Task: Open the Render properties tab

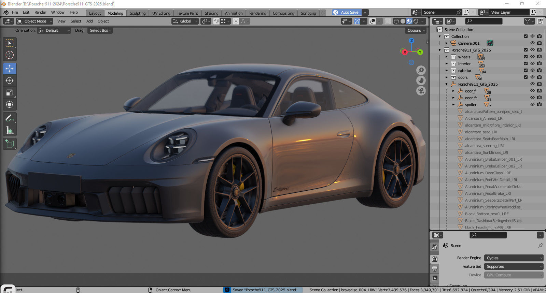Action: click(x=435, y=259)
